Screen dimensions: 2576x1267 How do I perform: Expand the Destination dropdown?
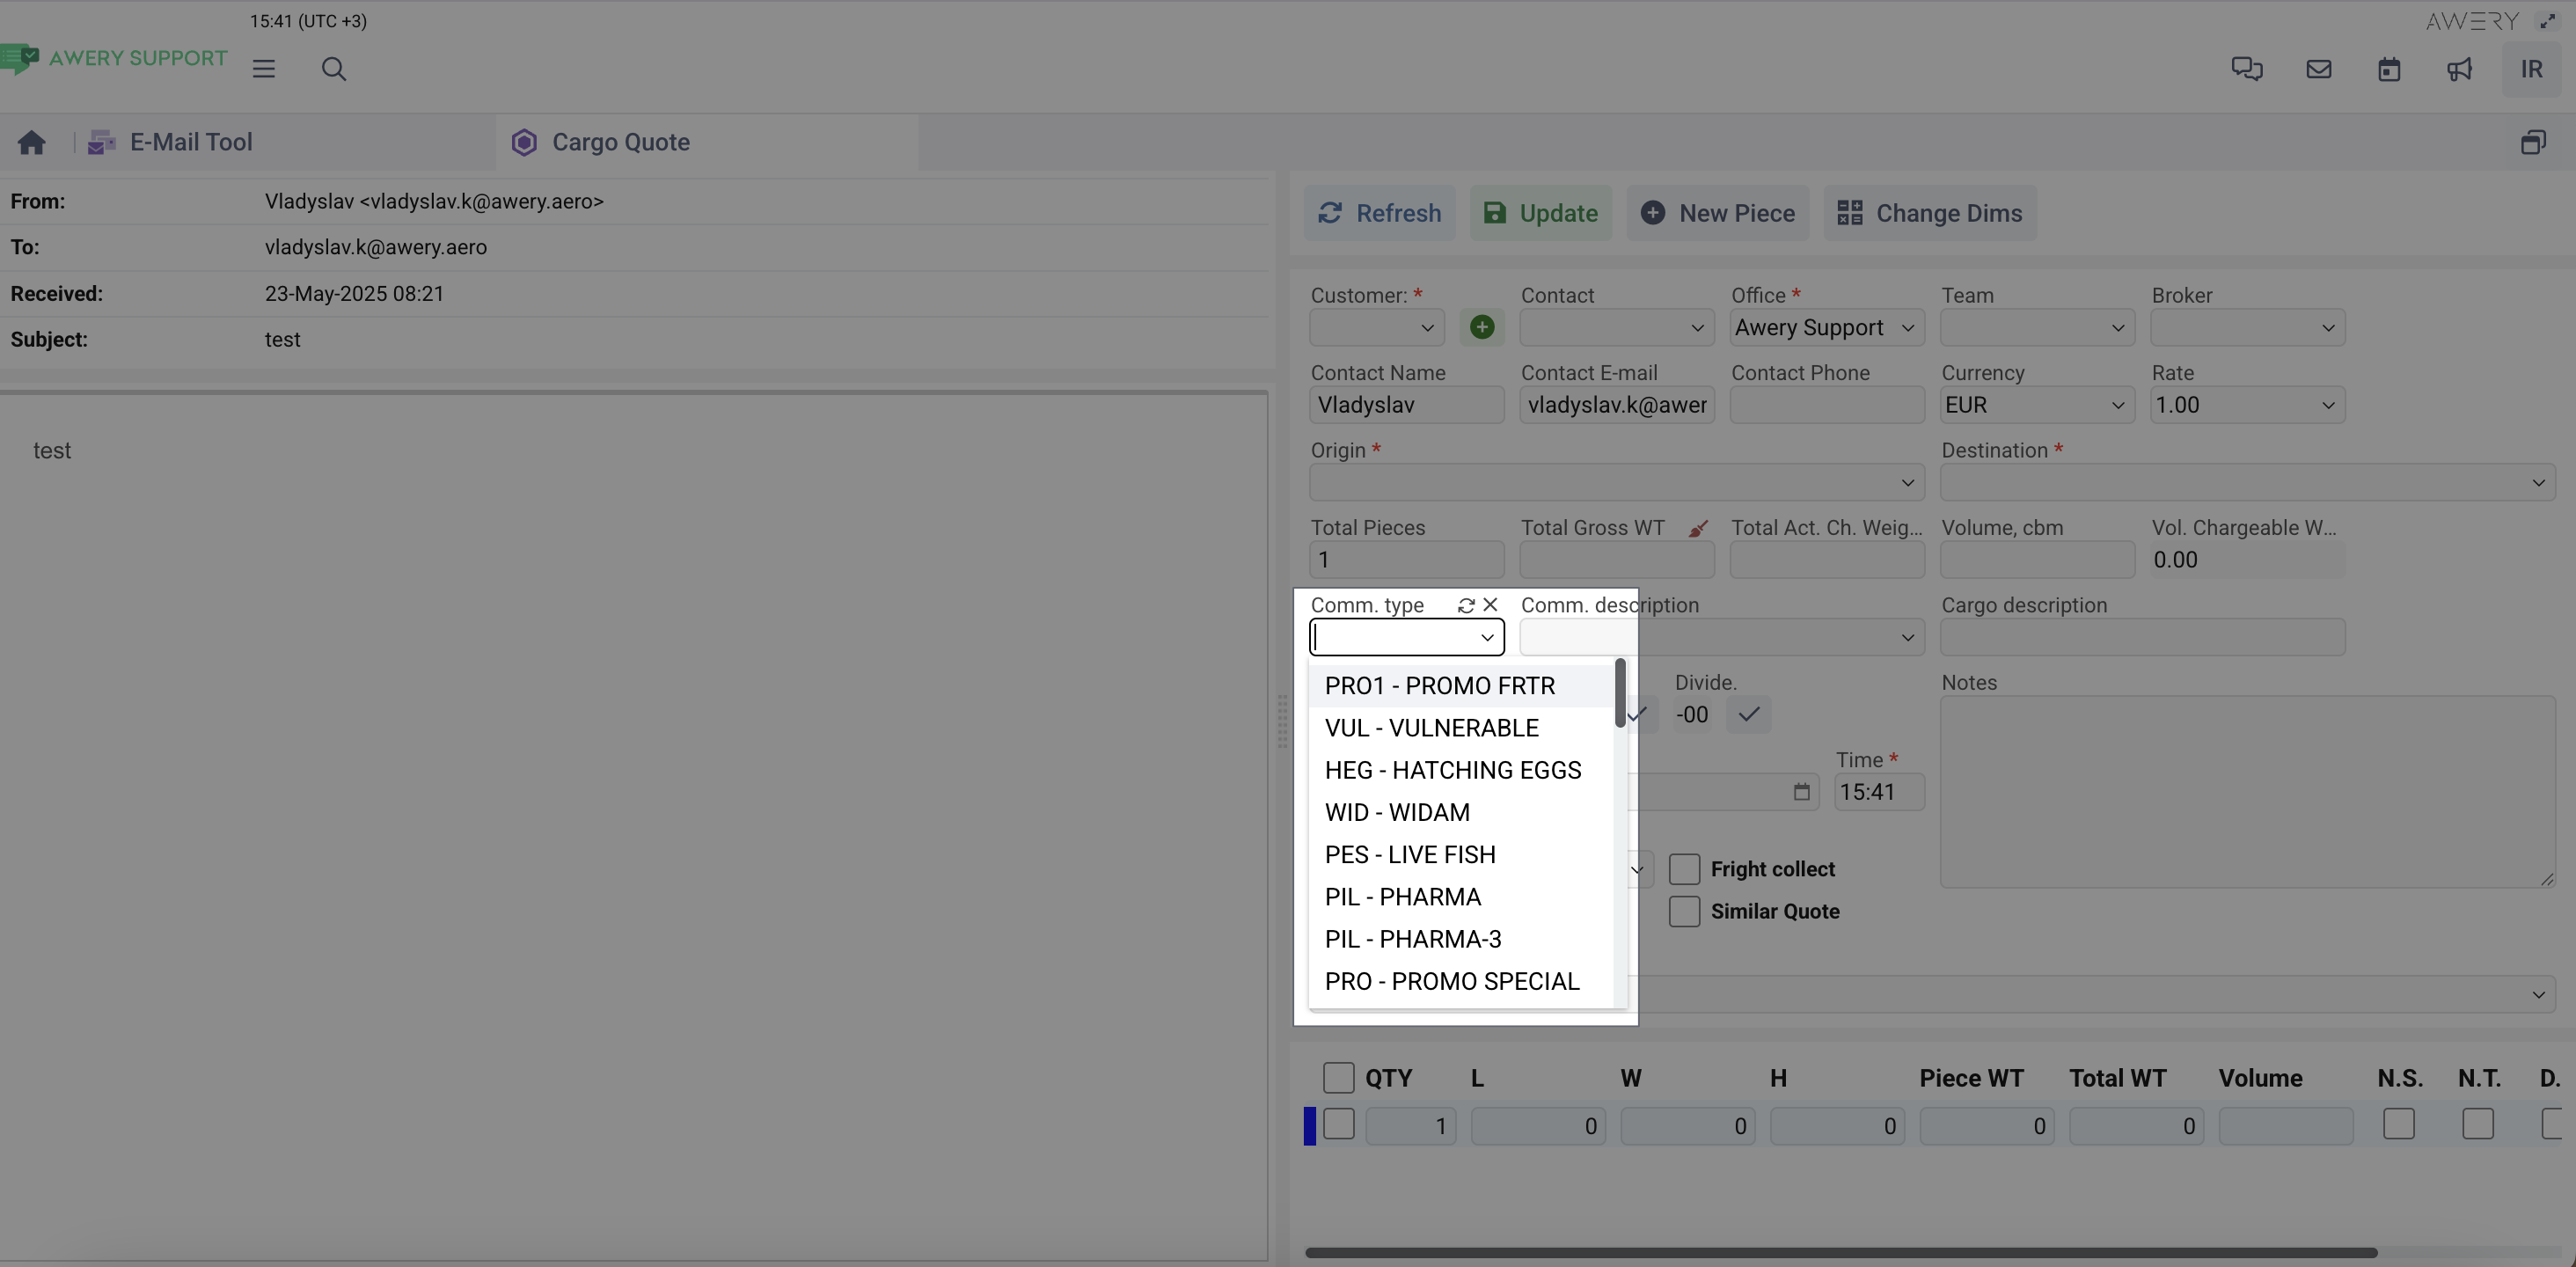[x=2247, y=483]
